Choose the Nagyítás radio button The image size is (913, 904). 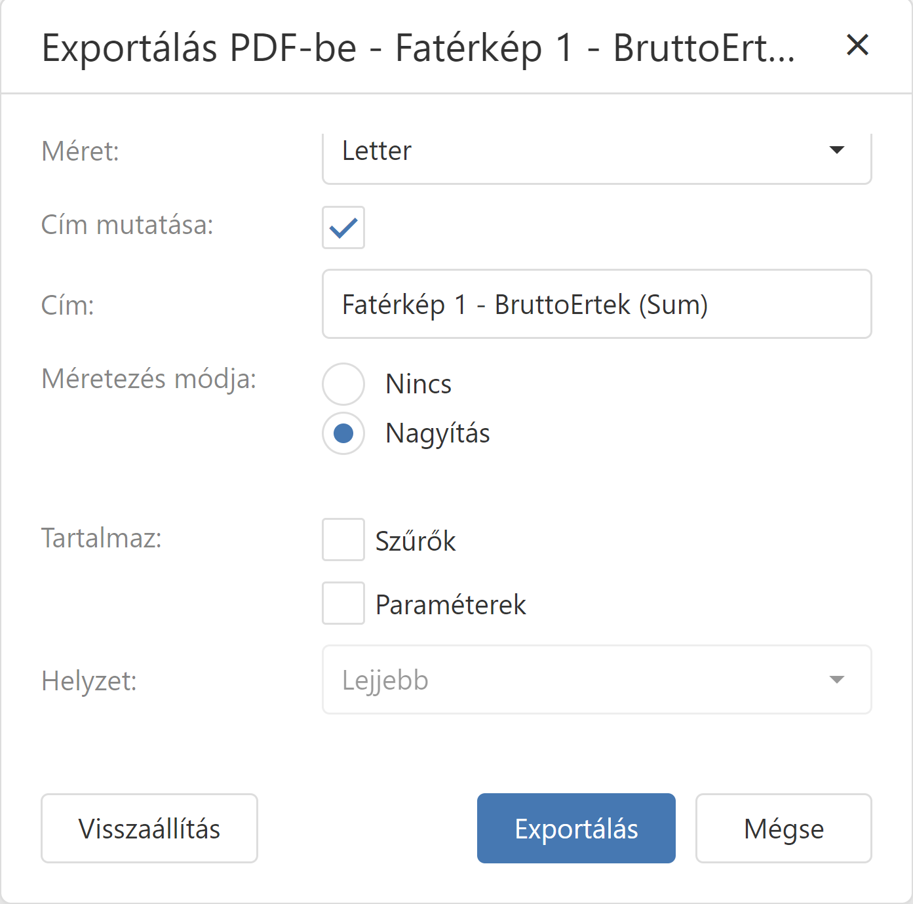pos(343,433)
